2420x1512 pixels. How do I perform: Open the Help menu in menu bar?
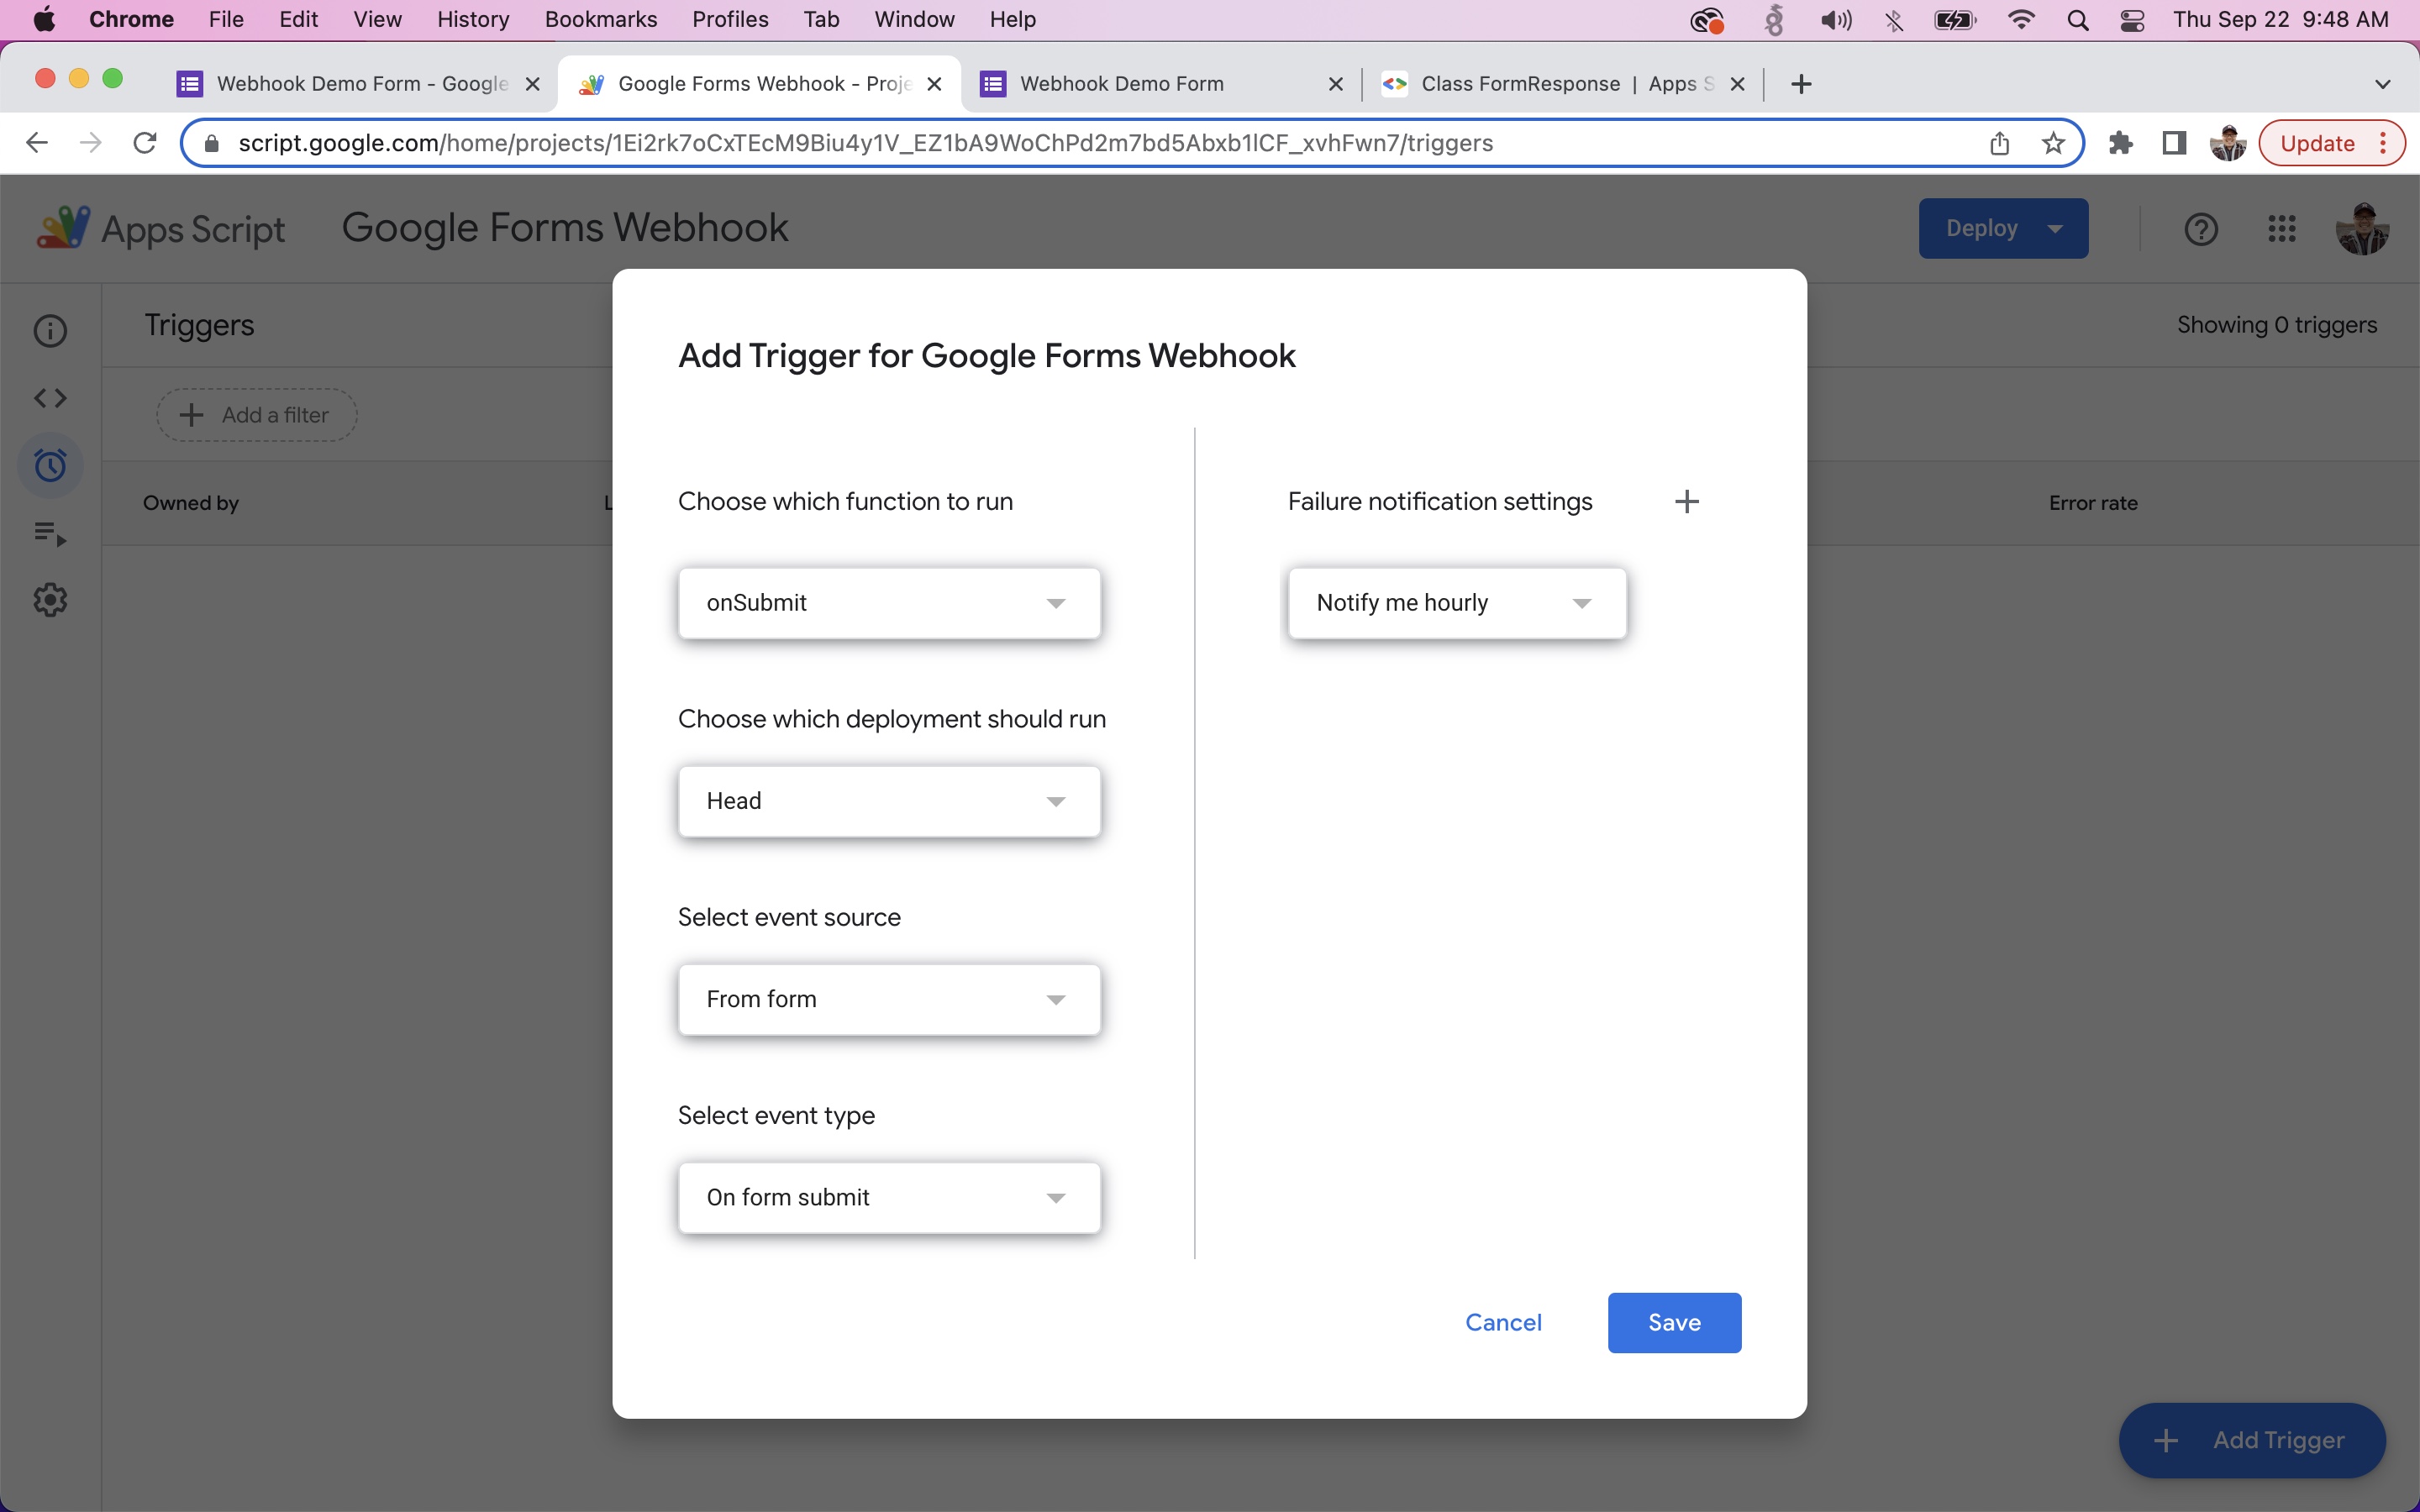(1012, 20)
